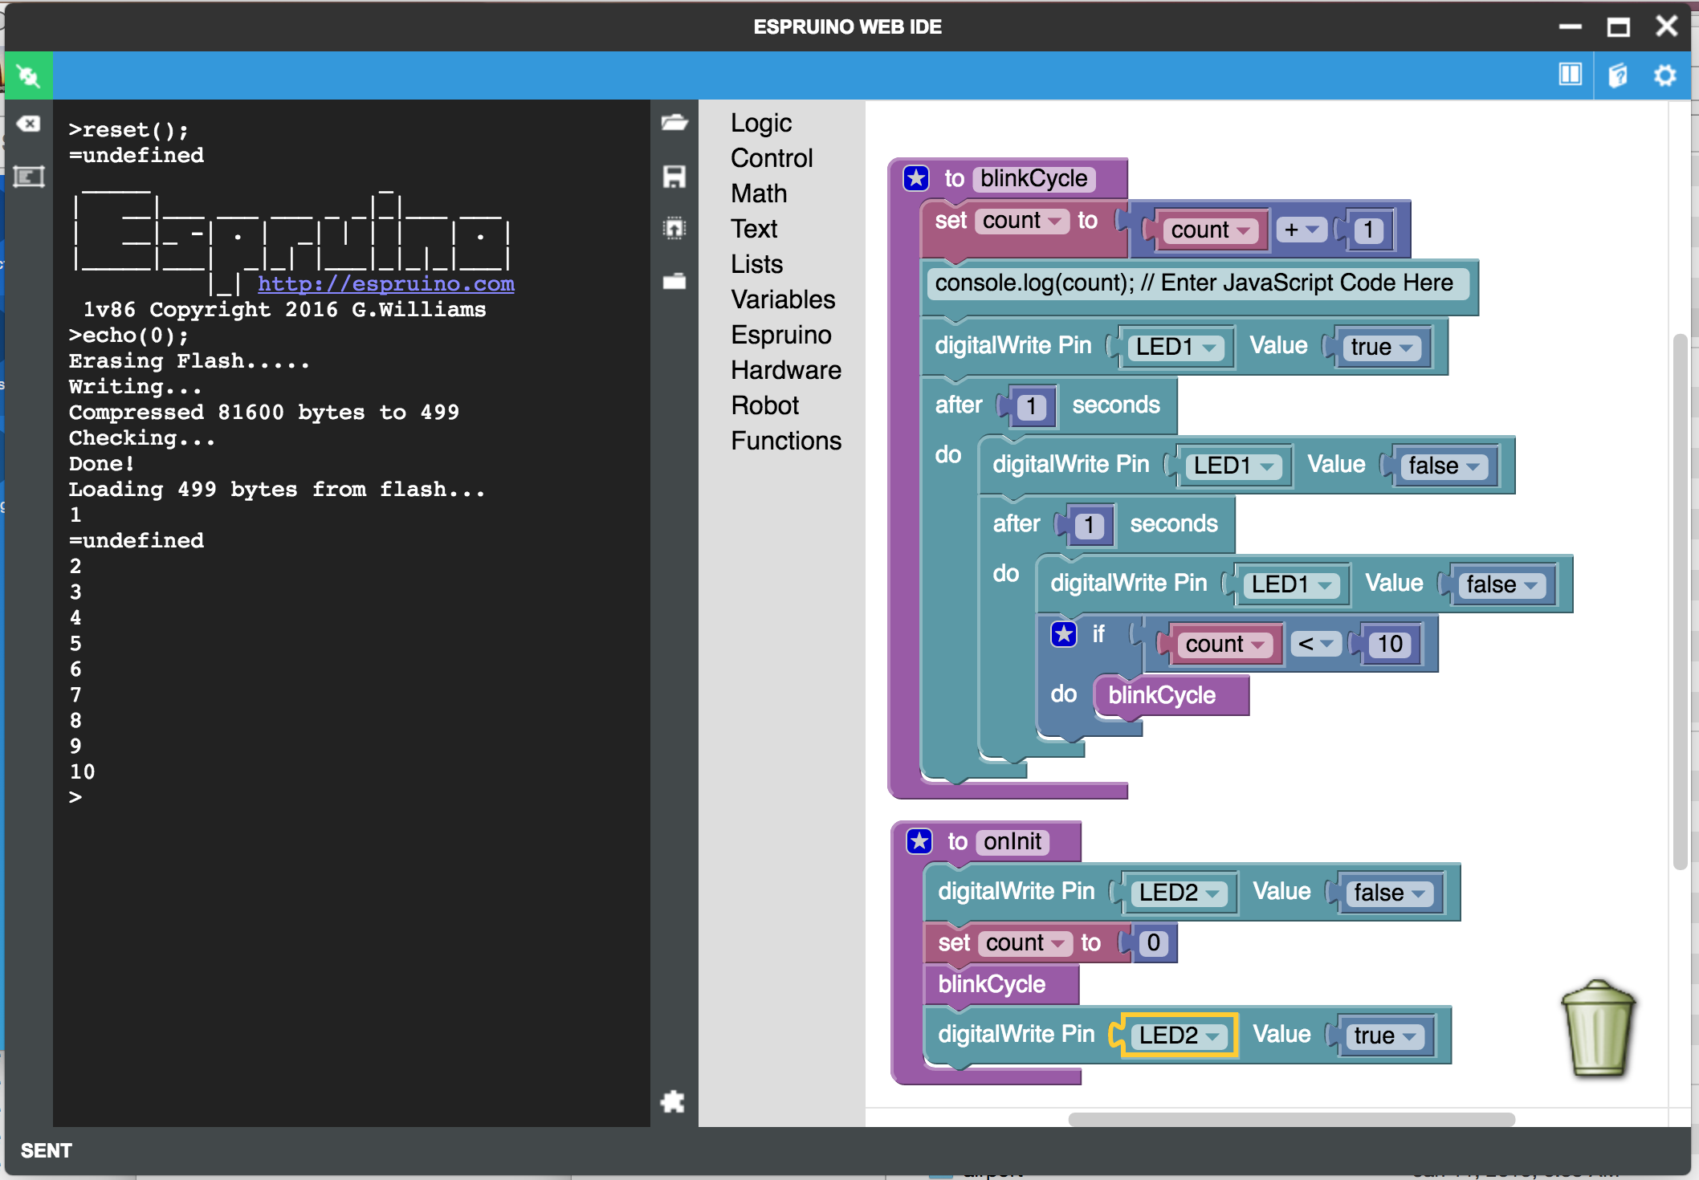Click terminal line 'Loading 499 bytes from flash...'
Screen dimensions: 1699x1180
tap(277, 489)
